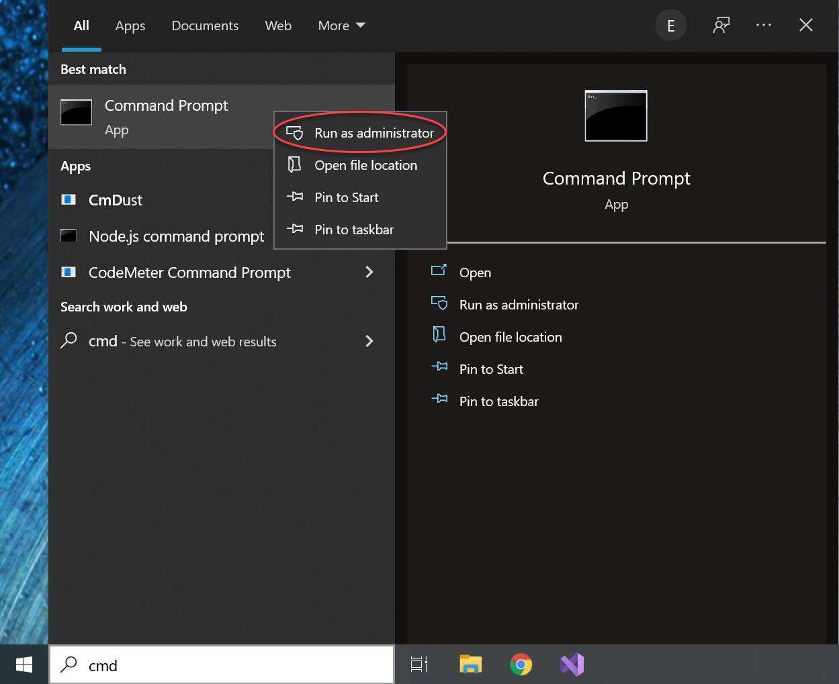Image resolution: width=839 pixels, height=684 pixels.
Task: Click the search magnifier beside cmd web results
Action: pos(69,340)
